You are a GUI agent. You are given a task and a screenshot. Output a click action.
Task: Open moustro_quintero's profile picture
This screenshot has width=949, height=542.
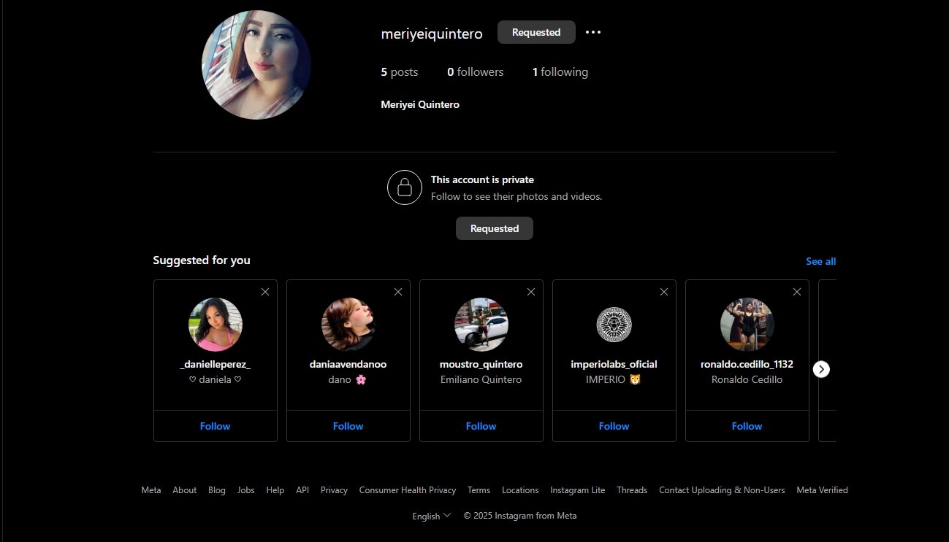click(481, 325)
